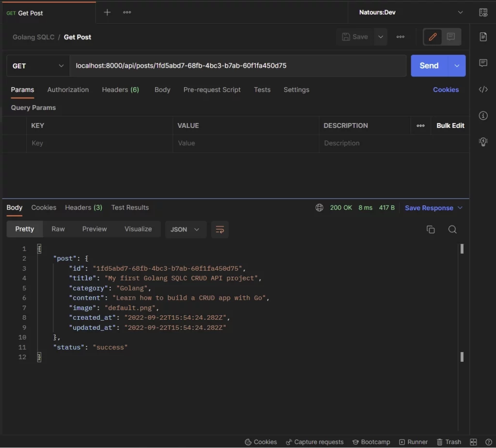Search within the response body
The image size is (496, 448).
[x=452, y=230]
